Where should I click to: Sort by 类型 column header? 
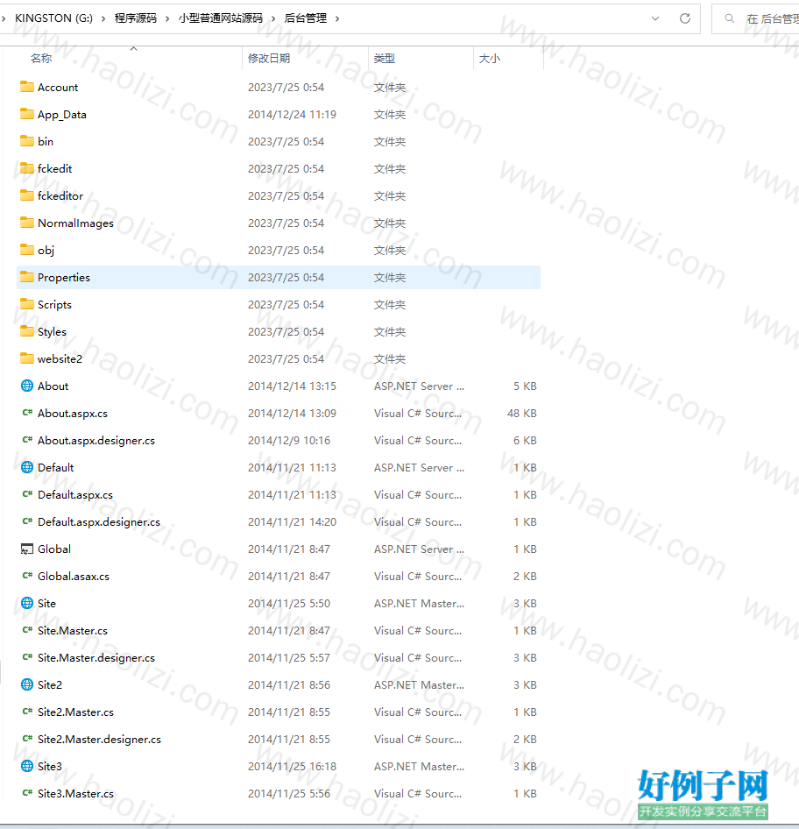coord(385,58)
